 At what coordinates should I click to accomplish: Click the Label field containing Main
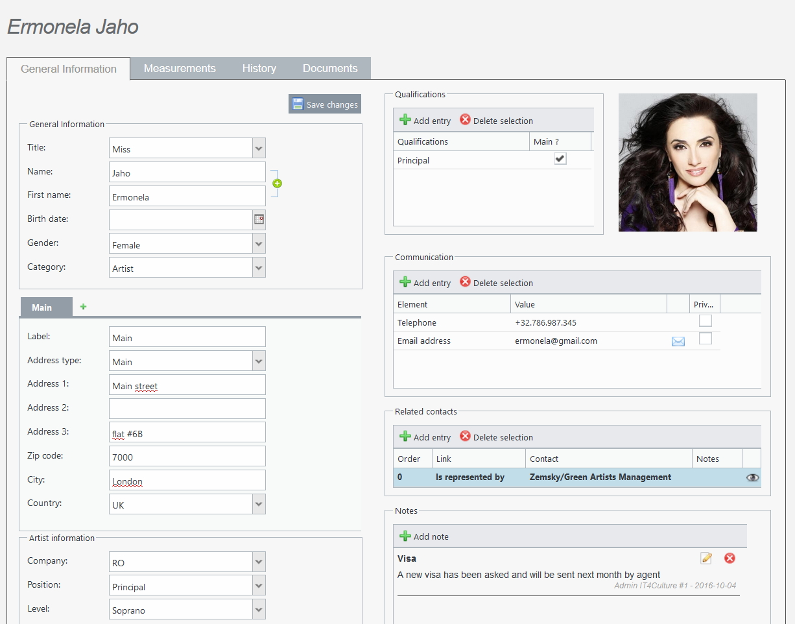(x=187, y=337)
